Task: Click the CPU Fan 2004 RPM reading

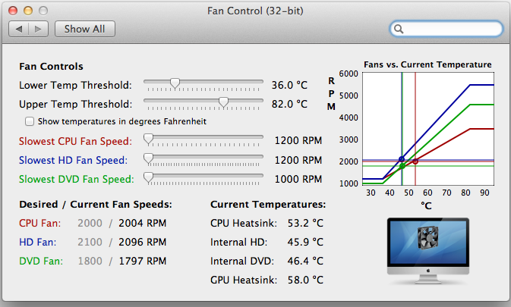Action: tap(143, 224)
